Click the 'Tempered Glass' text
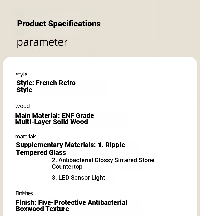 pyautogui.click(x=41, y=153)
